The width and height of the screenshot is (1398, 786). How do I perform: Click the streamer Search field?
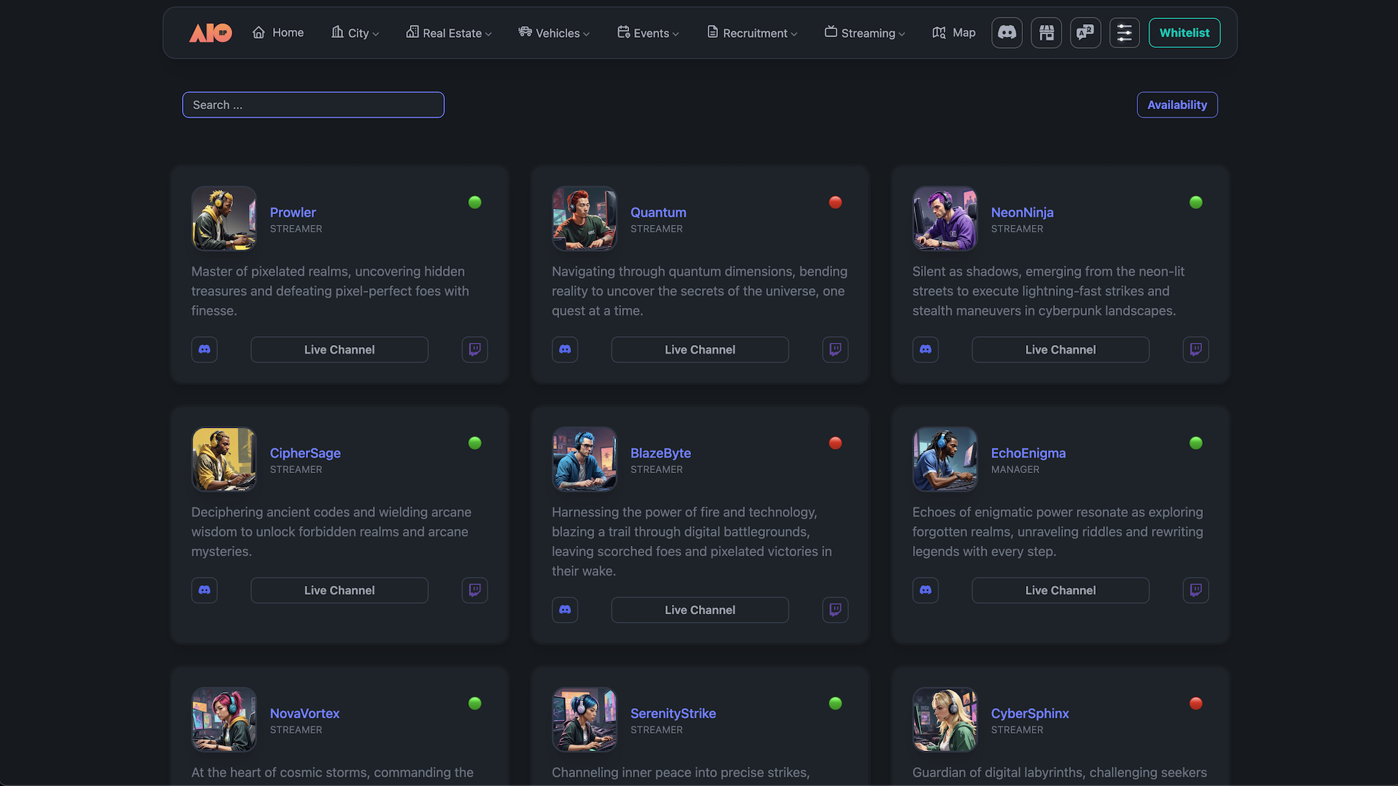click(x=313, y=105)
